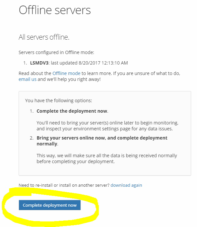Click the email us link

(x=27, y=79)
